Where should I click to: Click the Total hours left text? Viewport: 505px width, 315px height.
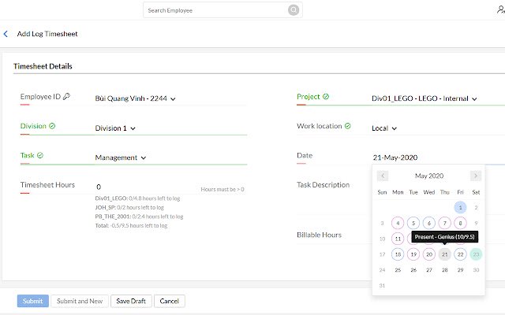[131, 225]
